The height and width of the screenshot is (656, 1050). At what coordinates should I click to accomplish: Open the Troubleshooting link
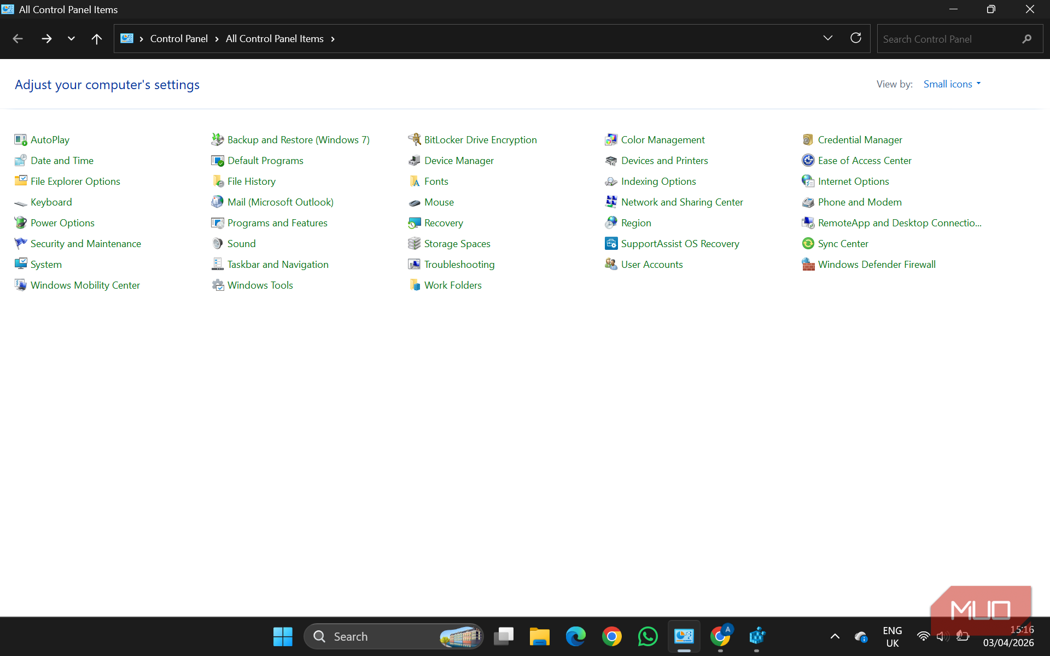(459, 265)
